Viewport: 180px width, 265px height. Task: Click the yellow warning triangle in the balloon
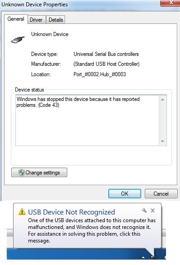[x=22, y=212]
